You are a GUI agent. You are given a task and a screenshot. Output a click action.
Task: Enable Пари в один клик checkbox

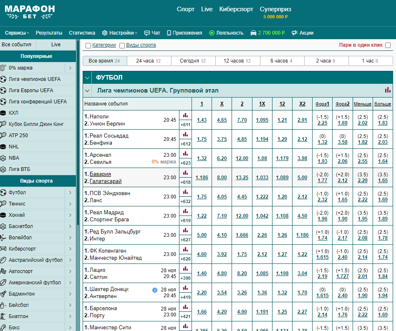pyautogui.click(x=388, y=45)
